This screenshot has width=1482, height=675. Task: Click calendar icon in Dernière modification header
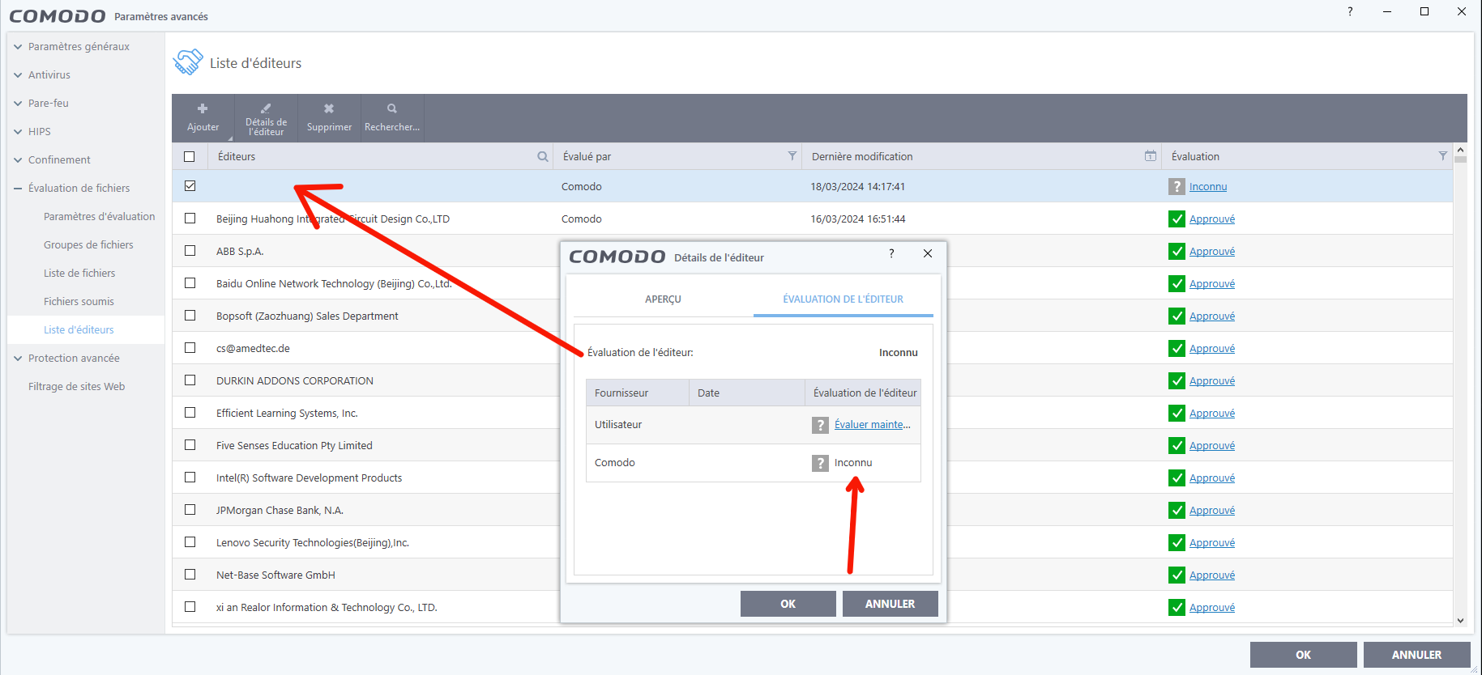(1151, 155)
